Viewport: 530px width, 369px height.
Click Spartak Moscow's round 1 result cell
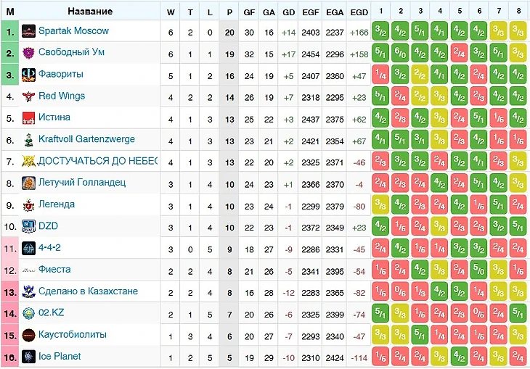point(380,31)
